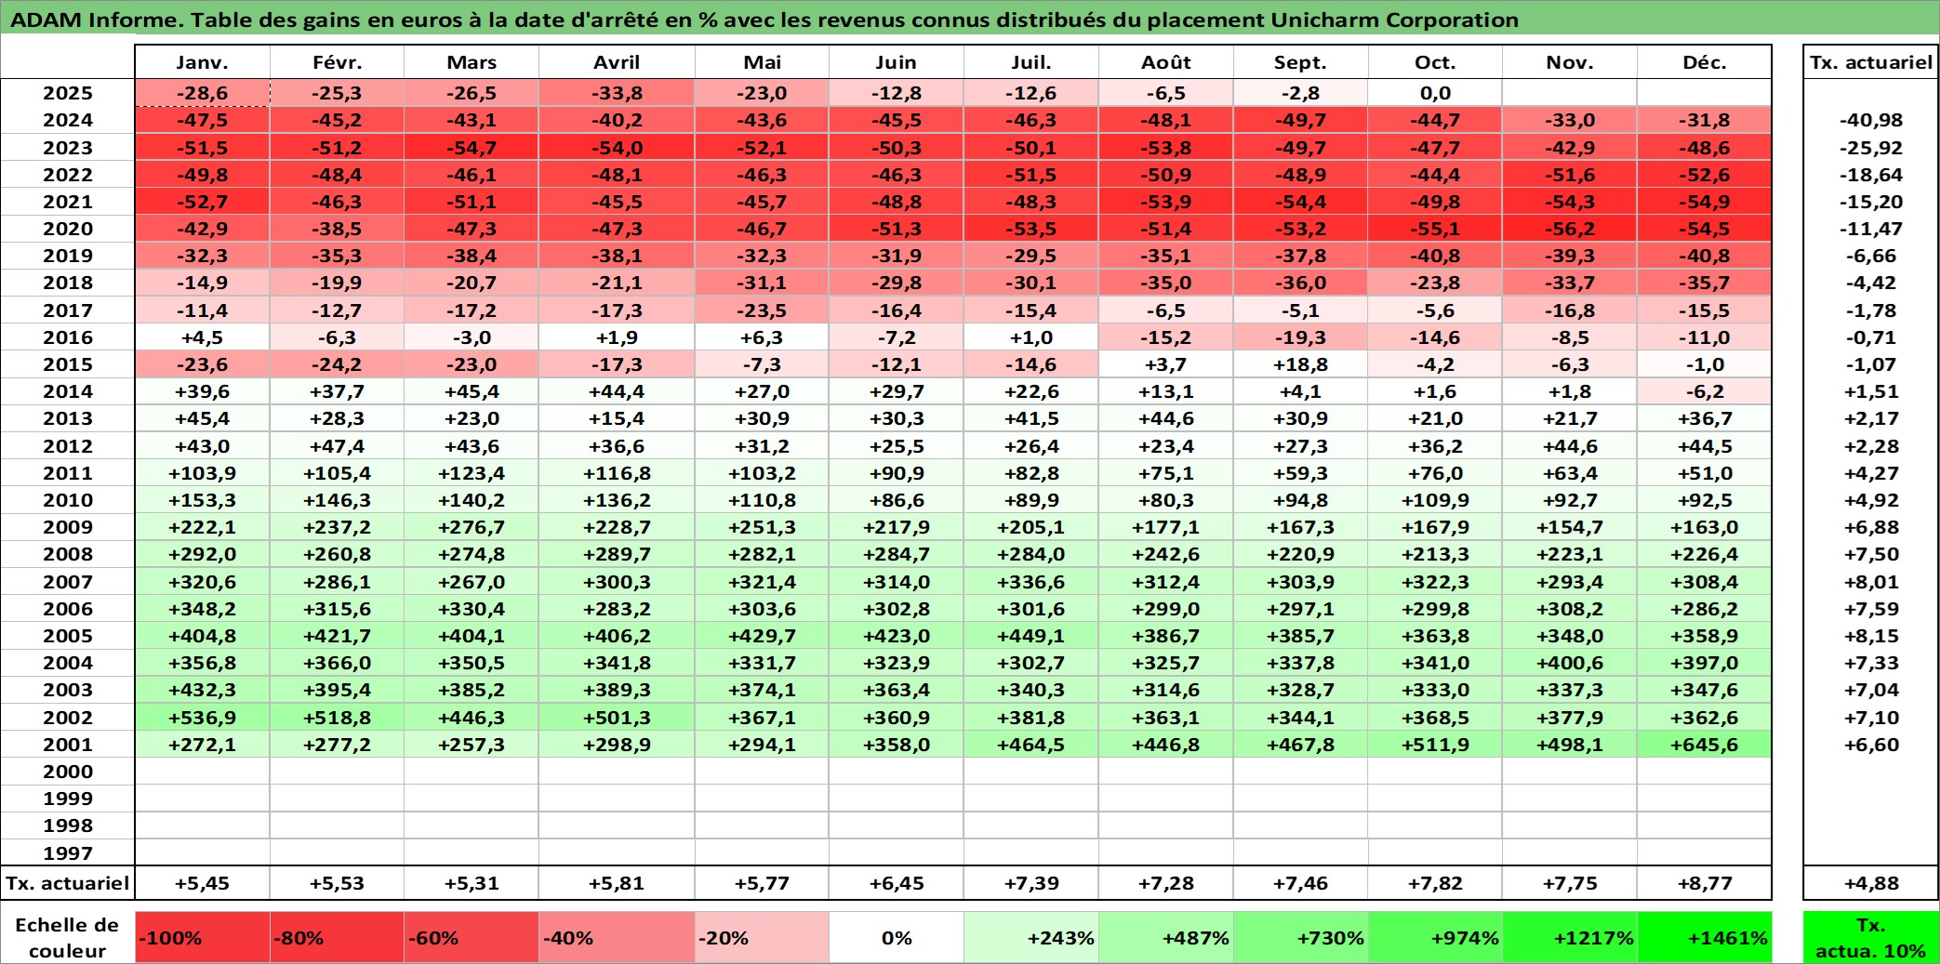Image resolution: width=1940 pixels, height=964 pixels.
Task: Click the +400,6 cell for Nov. 2004
Action: click(x=1570, y=663)
